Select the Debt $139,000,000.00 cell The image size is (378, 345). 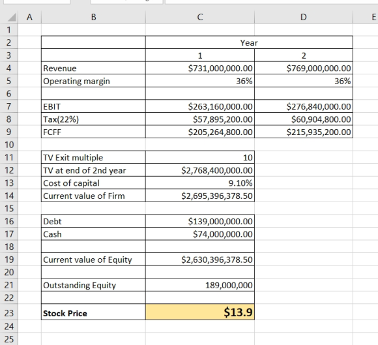(200, 221)
